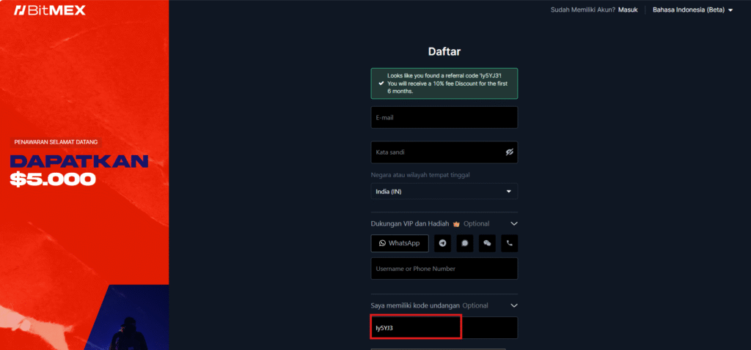This screenshot has height=350, width=751.
Task: Click the referral code discount notice
Action: pyautogui.click(x=444, y=83)
